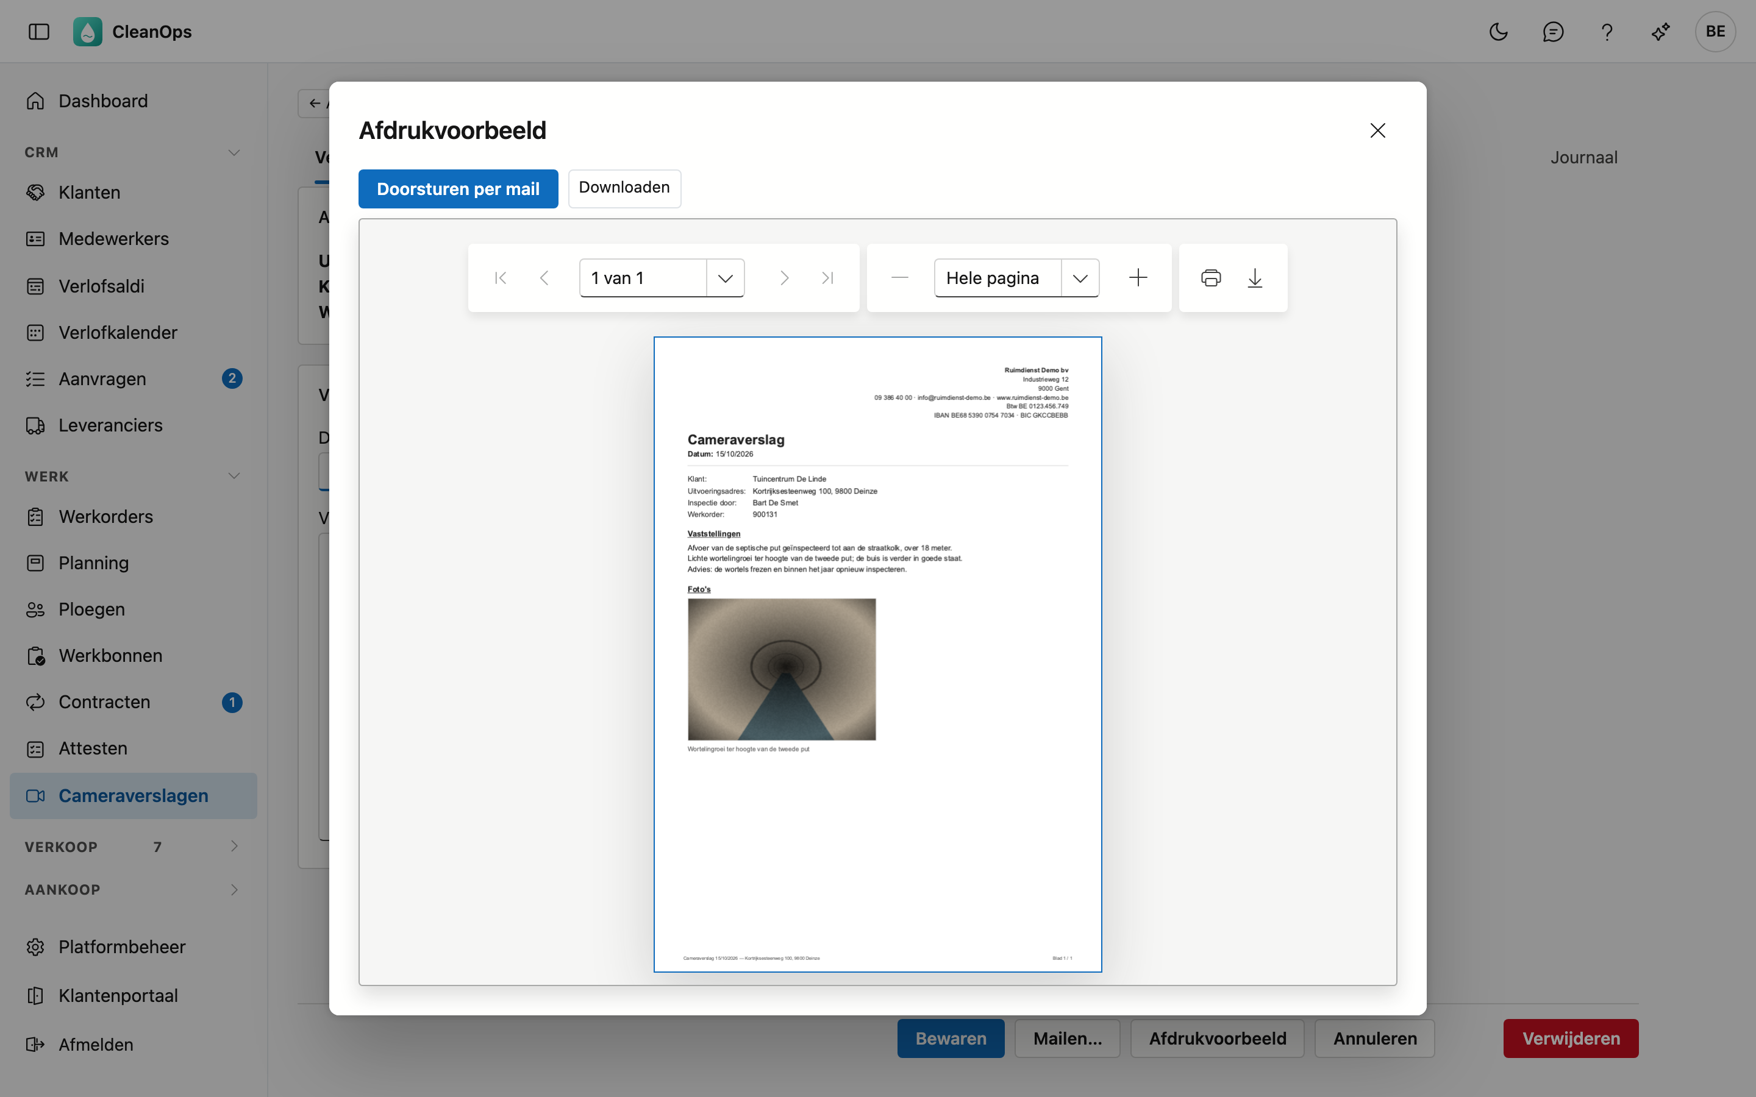Image resolution: width=1756 pixels, height=1097 pixels.
Task: Click the Bewaren button
Action: 951,1038
